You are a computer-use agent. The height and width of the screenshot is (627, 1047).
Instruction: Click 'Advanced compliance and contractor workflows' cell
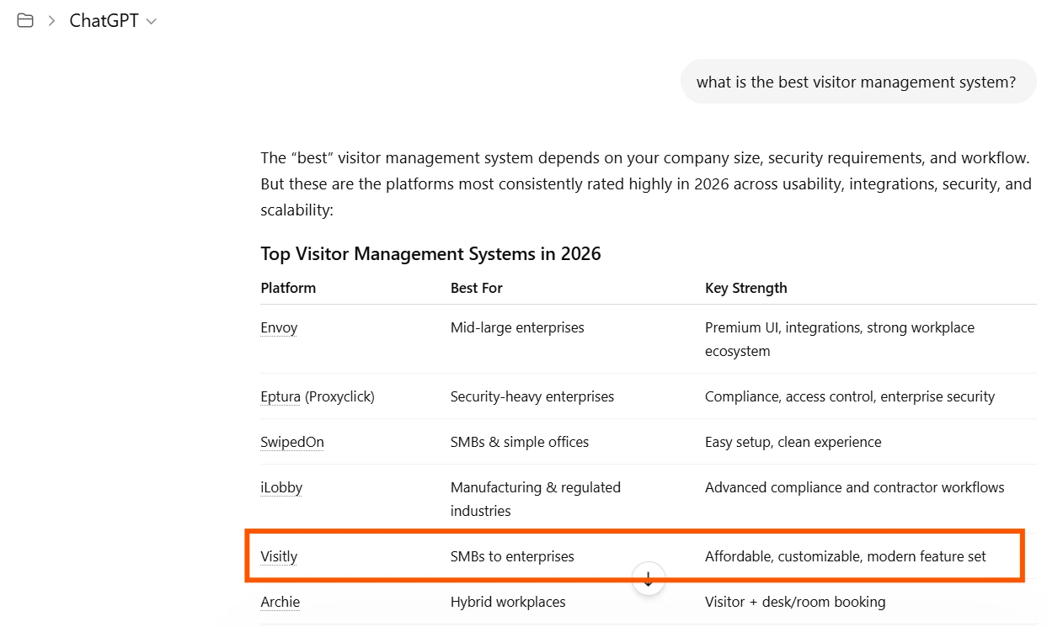point(855,487)
